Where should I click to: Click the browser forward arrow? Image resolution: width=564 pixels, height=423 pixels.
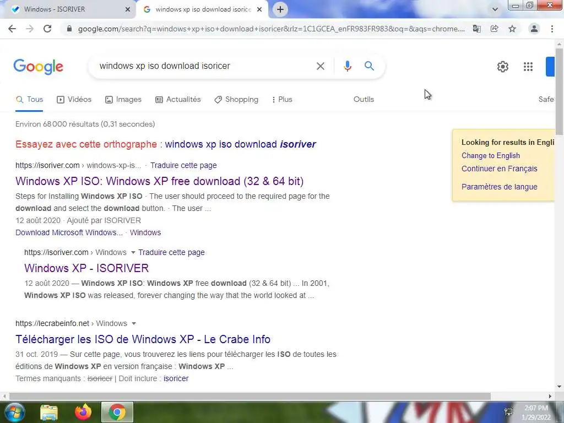click(30, 29)
